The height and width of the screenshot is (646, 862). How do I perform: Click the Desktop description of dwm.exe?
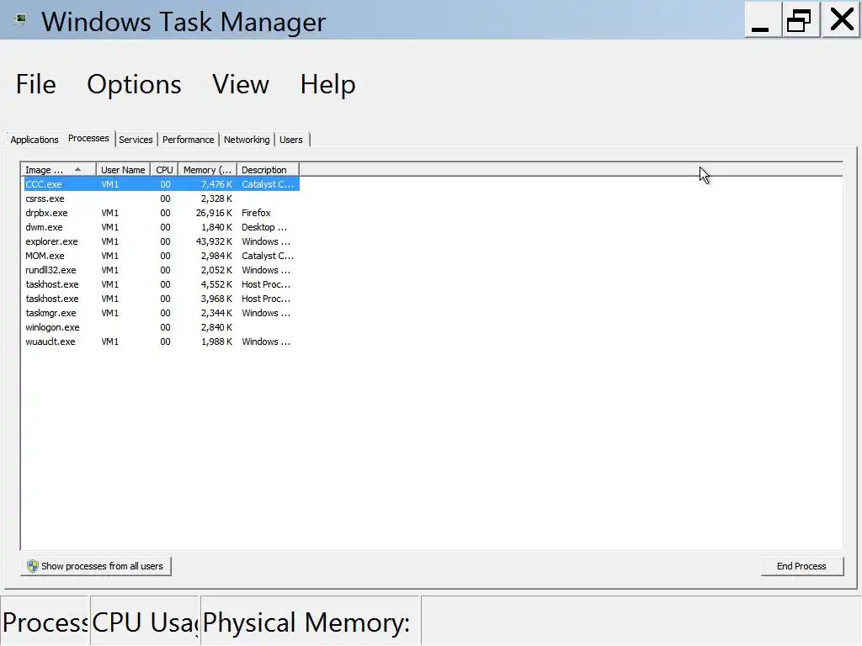[263, 227]
